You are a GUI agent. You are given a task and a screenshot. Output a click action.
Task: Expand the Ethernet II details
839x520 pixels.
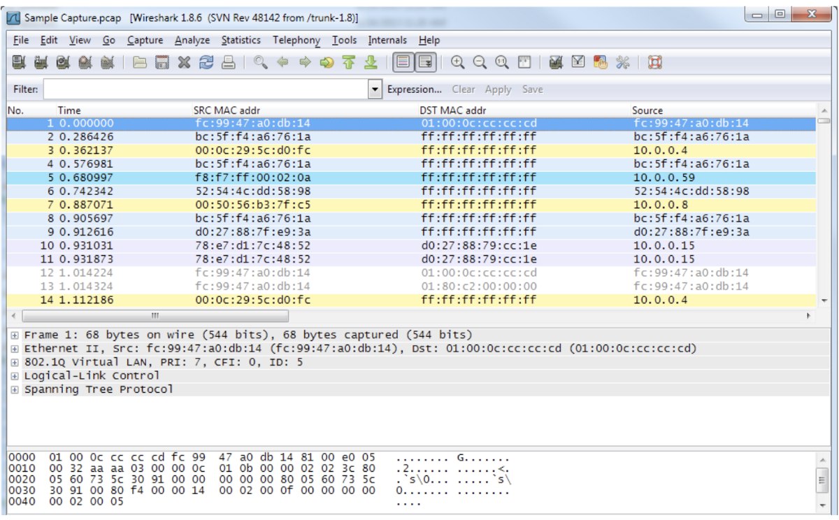pyautogui.click(x=15, y=348)
